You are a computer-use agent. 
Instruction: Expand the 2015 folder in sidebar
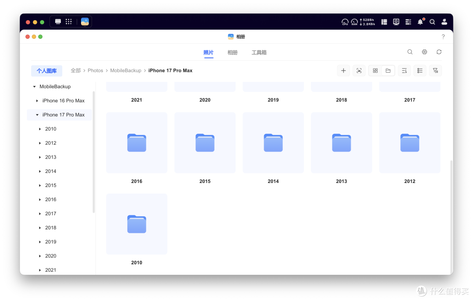40,185
